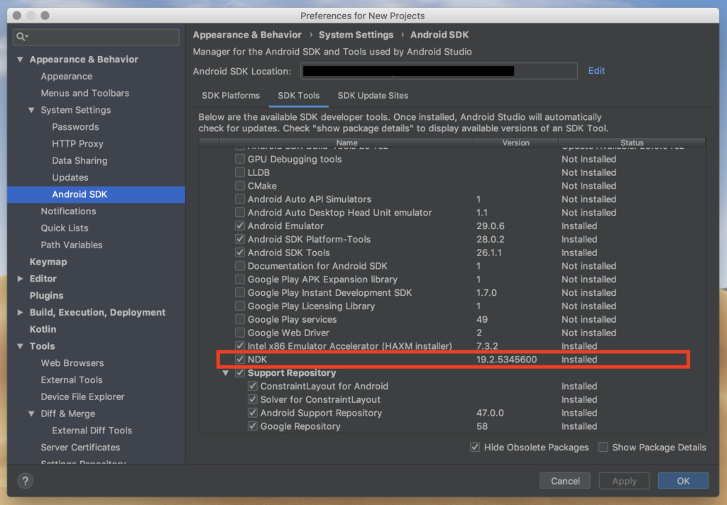
Task: Expand the Editor settings section
Action: pos(19,278)
